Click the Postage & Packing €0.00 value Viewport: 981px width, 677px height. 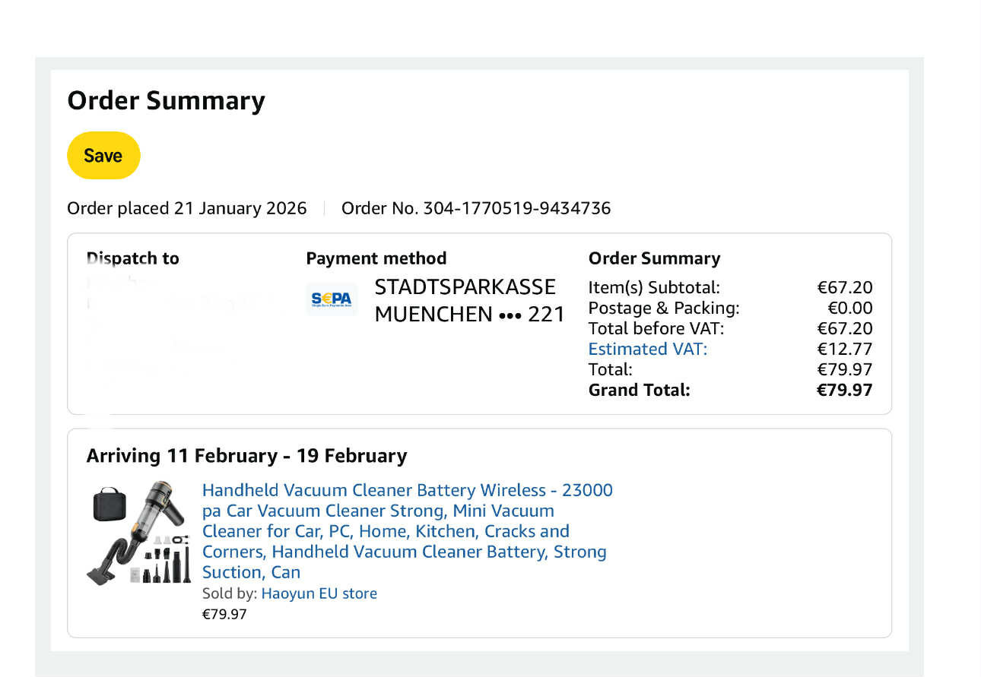[x=850, y=308]
